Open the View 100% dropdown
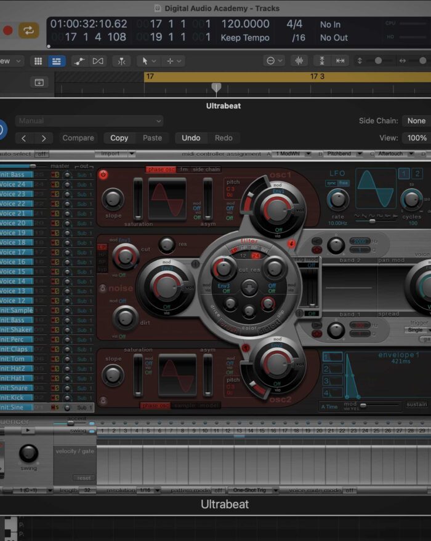431x541 pixels. (417, 138)
